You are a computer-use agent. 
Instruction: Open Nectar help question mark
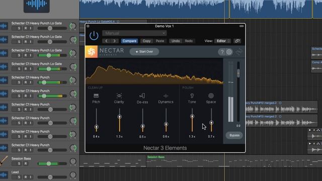[222, 52]
